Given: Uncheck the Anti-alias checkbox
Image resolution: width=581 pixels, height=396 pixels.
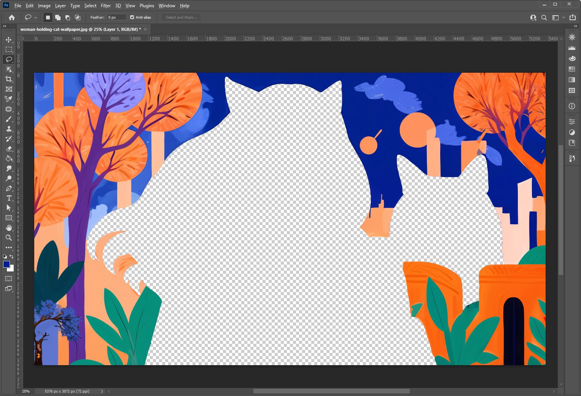Looking at the screenshot, I should click(132, 18).
